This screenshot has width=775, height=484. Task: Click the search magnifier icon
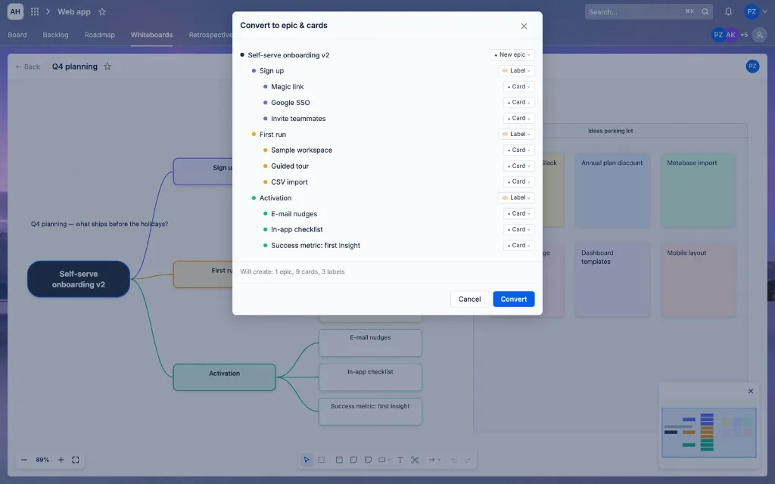click(705, 11)
